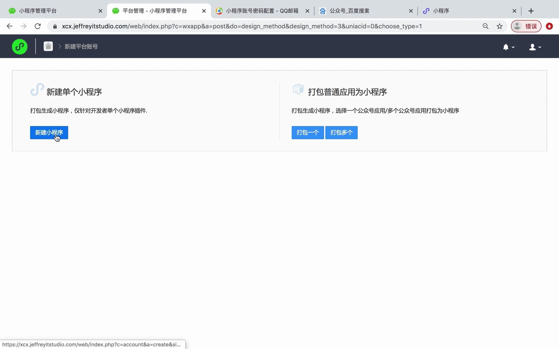Open the user account dropdown
Image resolution: width=559 pixels, height=349 pixels.
point(535,47)
